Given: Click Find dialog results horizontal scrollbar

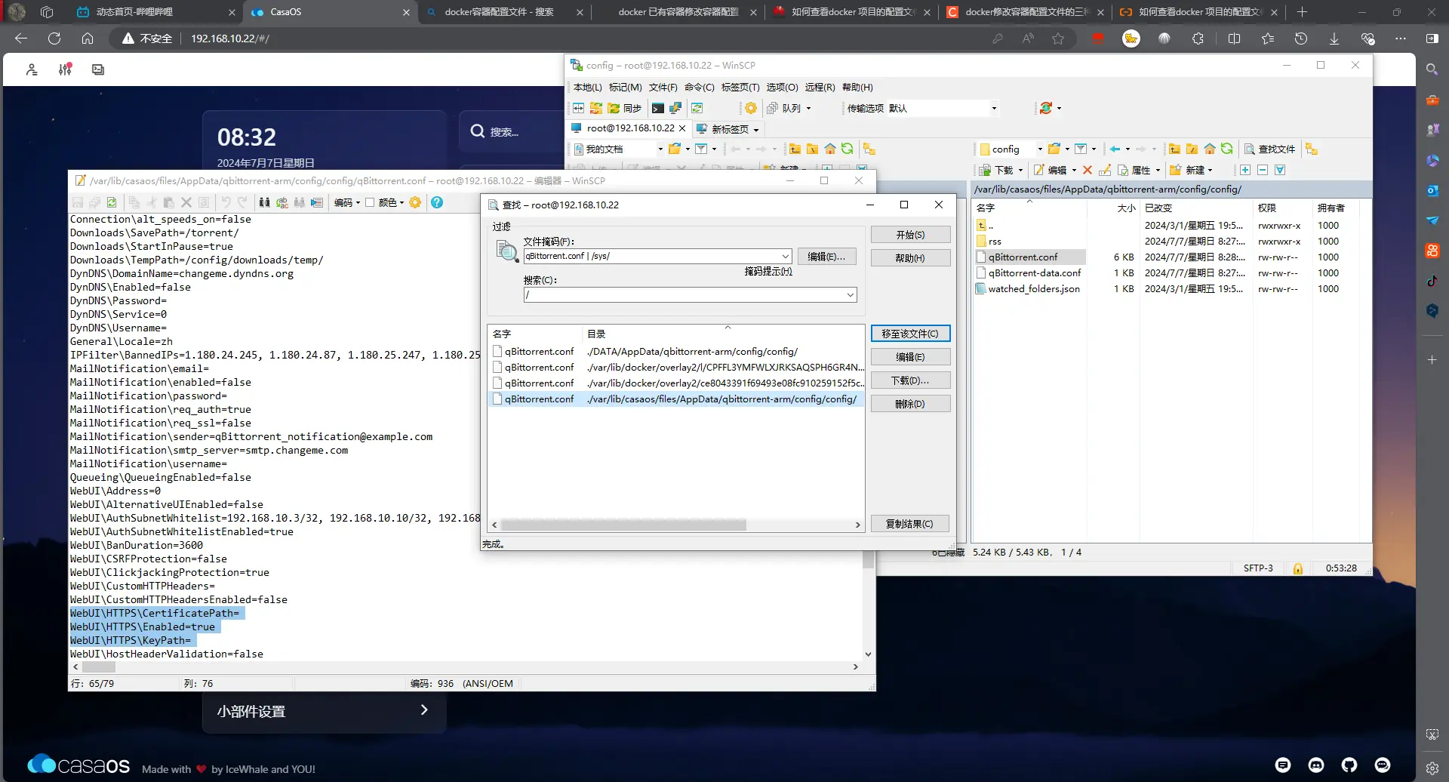Looking at the screenshot, I should click(x=623, y=525).
